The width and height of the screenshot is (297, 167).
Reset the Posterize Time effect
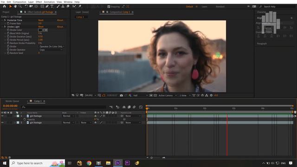(41, 20)
